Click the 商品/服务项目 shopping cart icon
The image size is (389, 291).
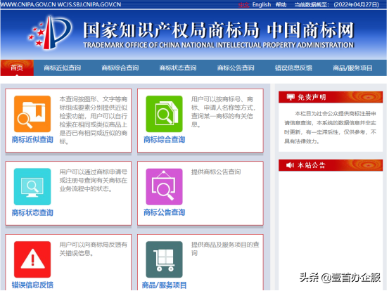(164, 259)
